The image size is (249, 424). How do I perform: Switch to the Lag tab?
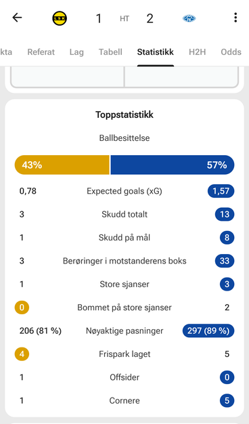click(76, 52)
